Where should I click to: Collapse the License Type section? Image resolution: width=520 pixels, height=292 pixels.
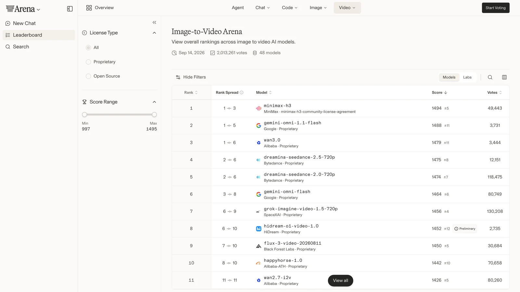[x=154, y=33]
